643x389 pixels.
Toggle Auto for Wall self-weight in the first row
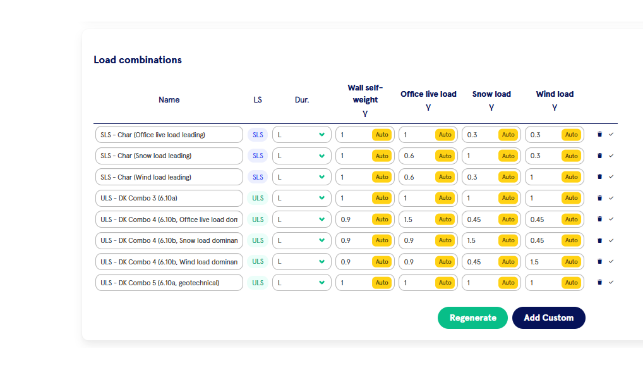[382, 134]
